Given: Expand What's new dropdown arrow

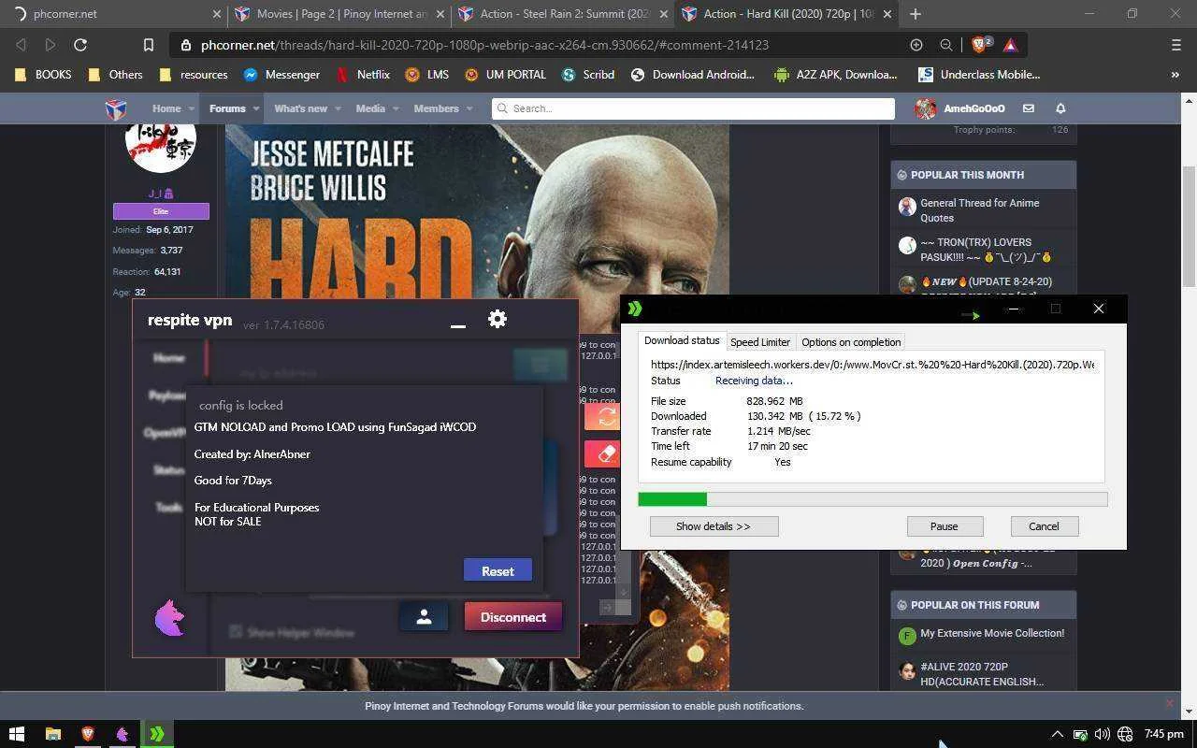Looking at the screenshot, I should 338,108.
